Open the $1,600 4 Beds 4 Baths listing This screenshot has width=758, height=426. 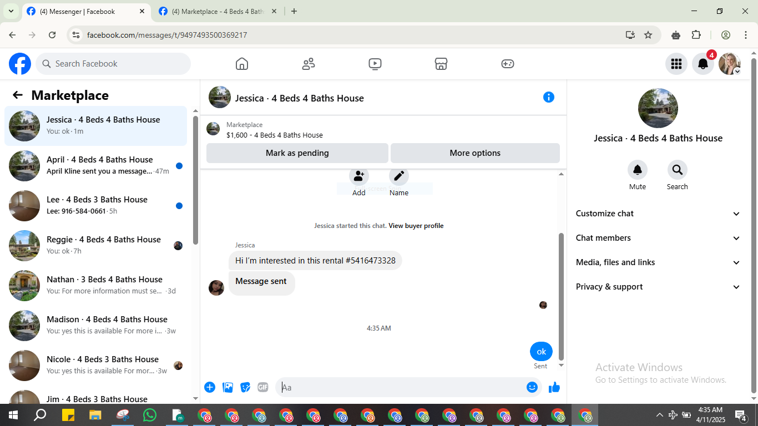coord(275,135)
